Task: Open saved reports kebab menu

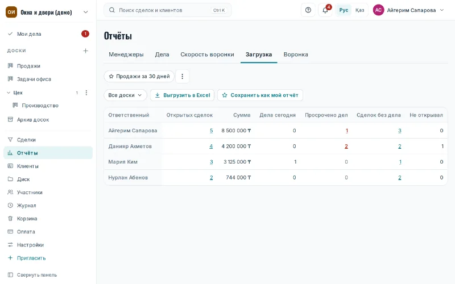Action: (x=182, y=77)
